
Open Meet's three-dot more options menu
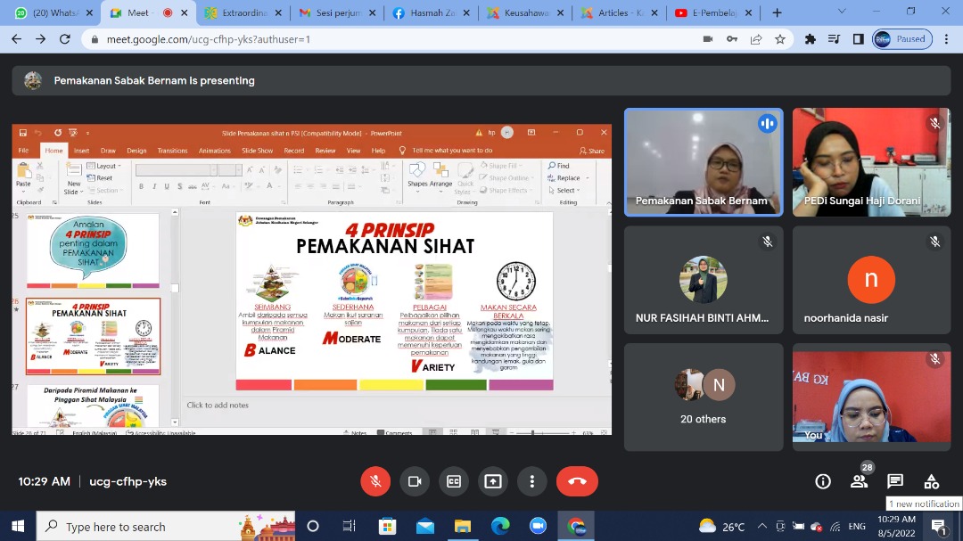click(532, 481)
